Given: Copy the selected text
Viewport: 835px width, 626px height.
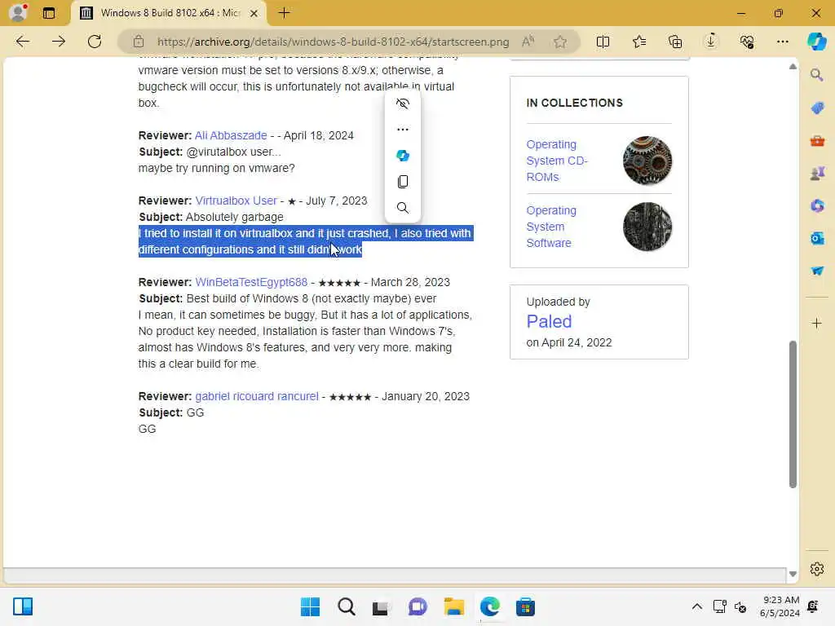Looking at the screenshot, I should [403, 182].
